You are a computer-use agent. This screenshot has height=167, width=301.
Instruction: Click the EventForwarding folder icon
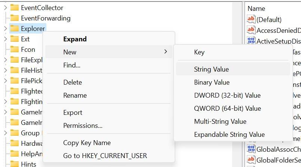click(x=15, y=18)
